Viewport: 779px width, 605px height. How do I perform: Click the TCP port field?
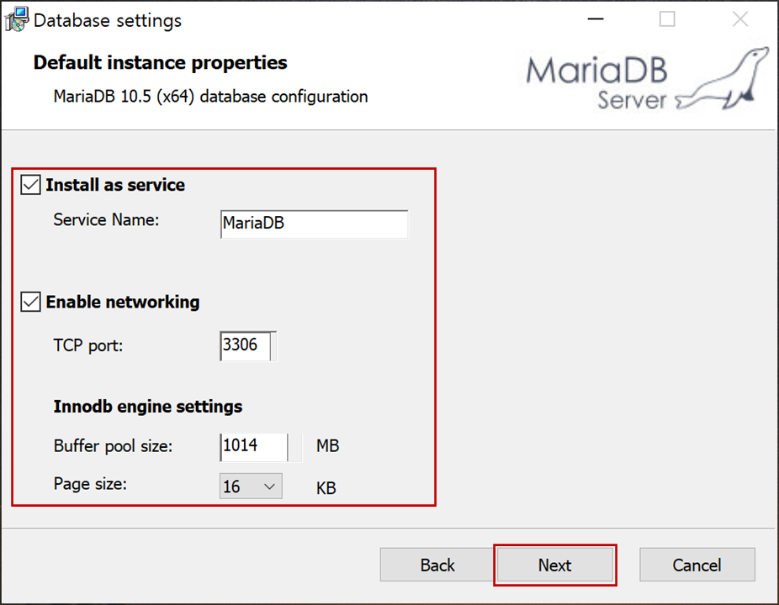(245, 345)
